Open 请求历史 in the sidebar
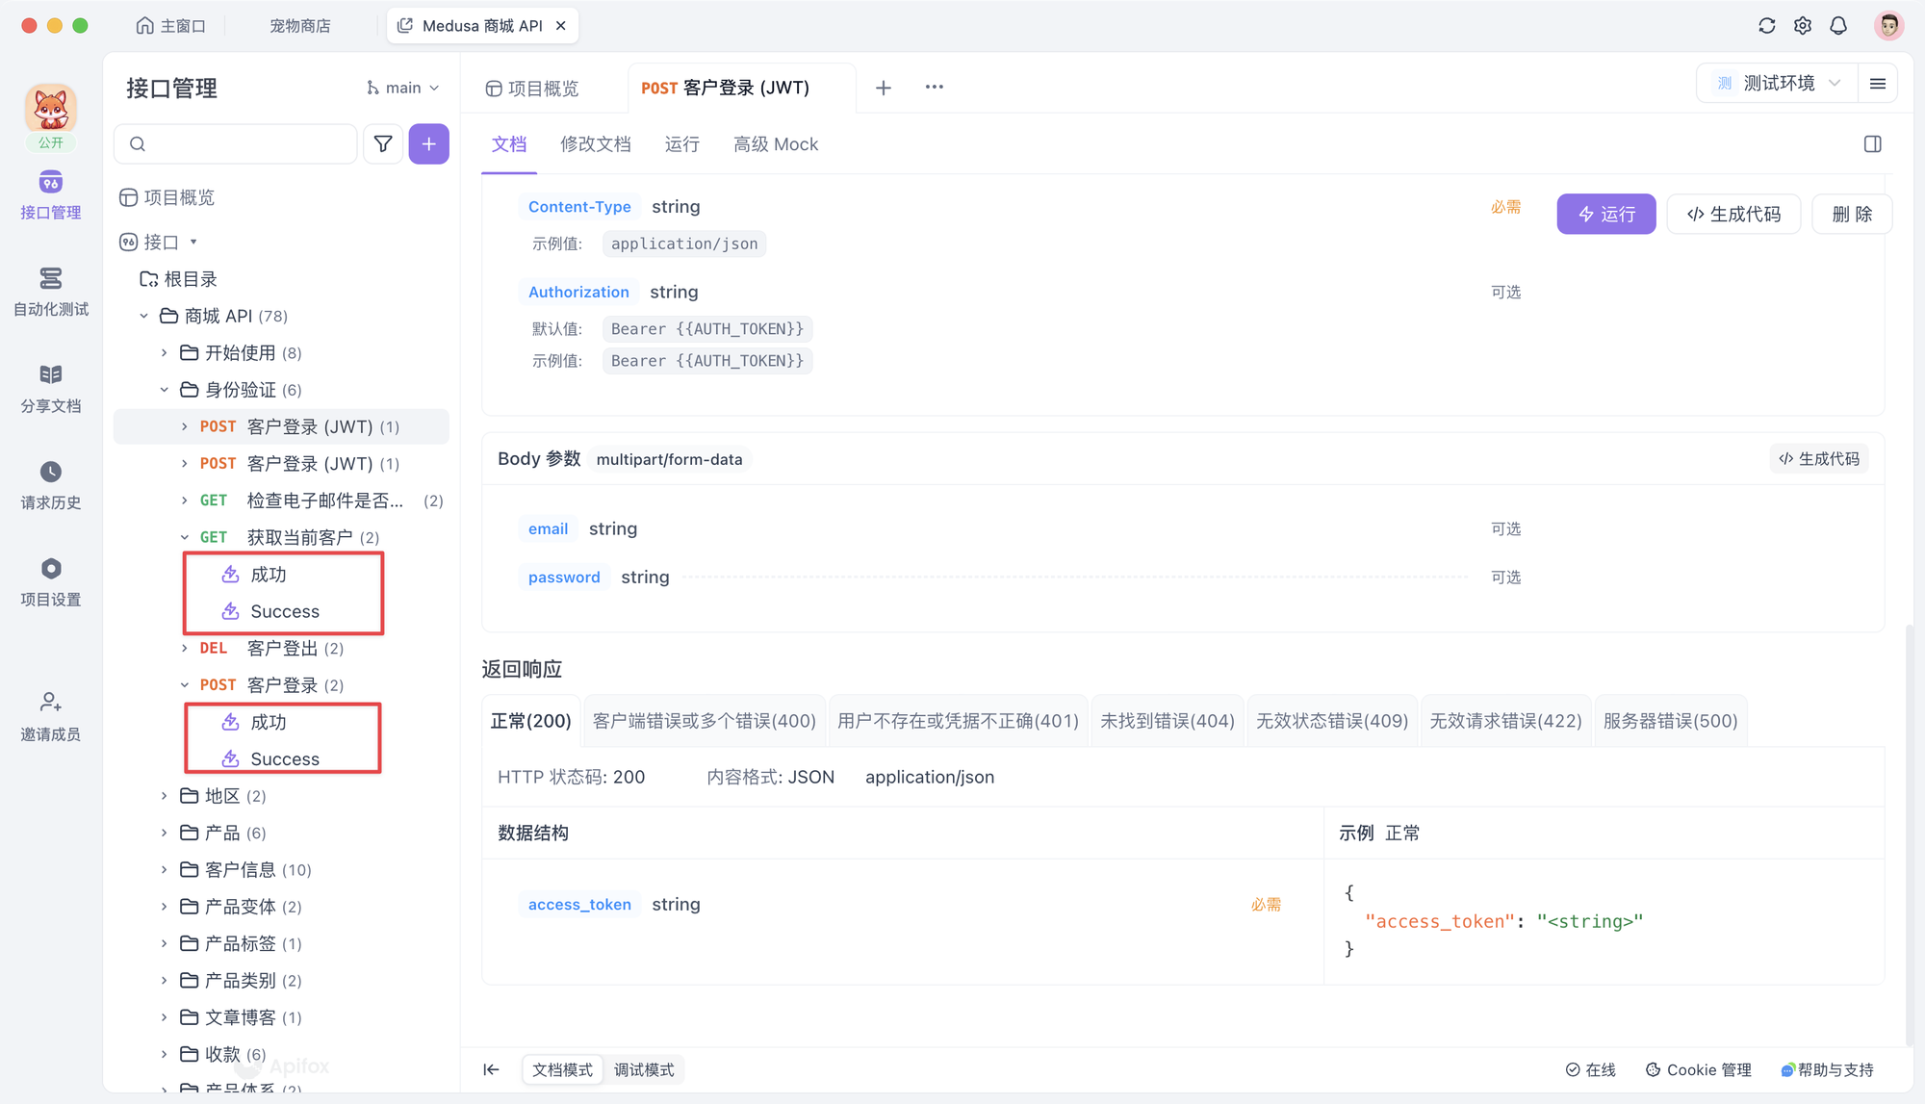Image resolution: width=1925 pixels, height=1104 pixels. [x=51, y=485]
